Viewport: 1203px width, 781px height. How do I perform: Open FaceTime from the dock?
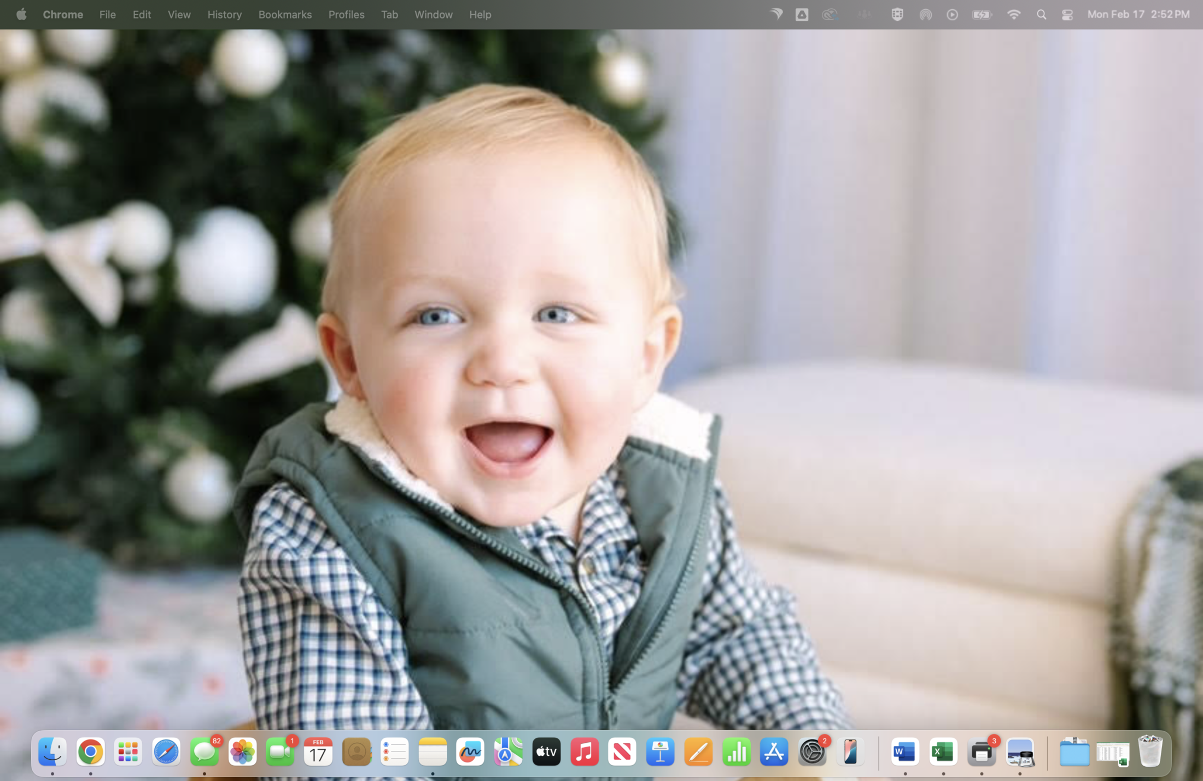[x=281, y=752]
